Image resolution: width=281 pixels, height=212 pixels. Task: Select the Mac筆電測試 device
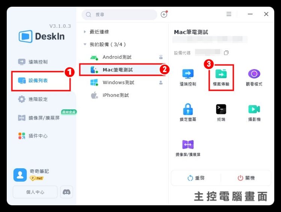[122, 70]
